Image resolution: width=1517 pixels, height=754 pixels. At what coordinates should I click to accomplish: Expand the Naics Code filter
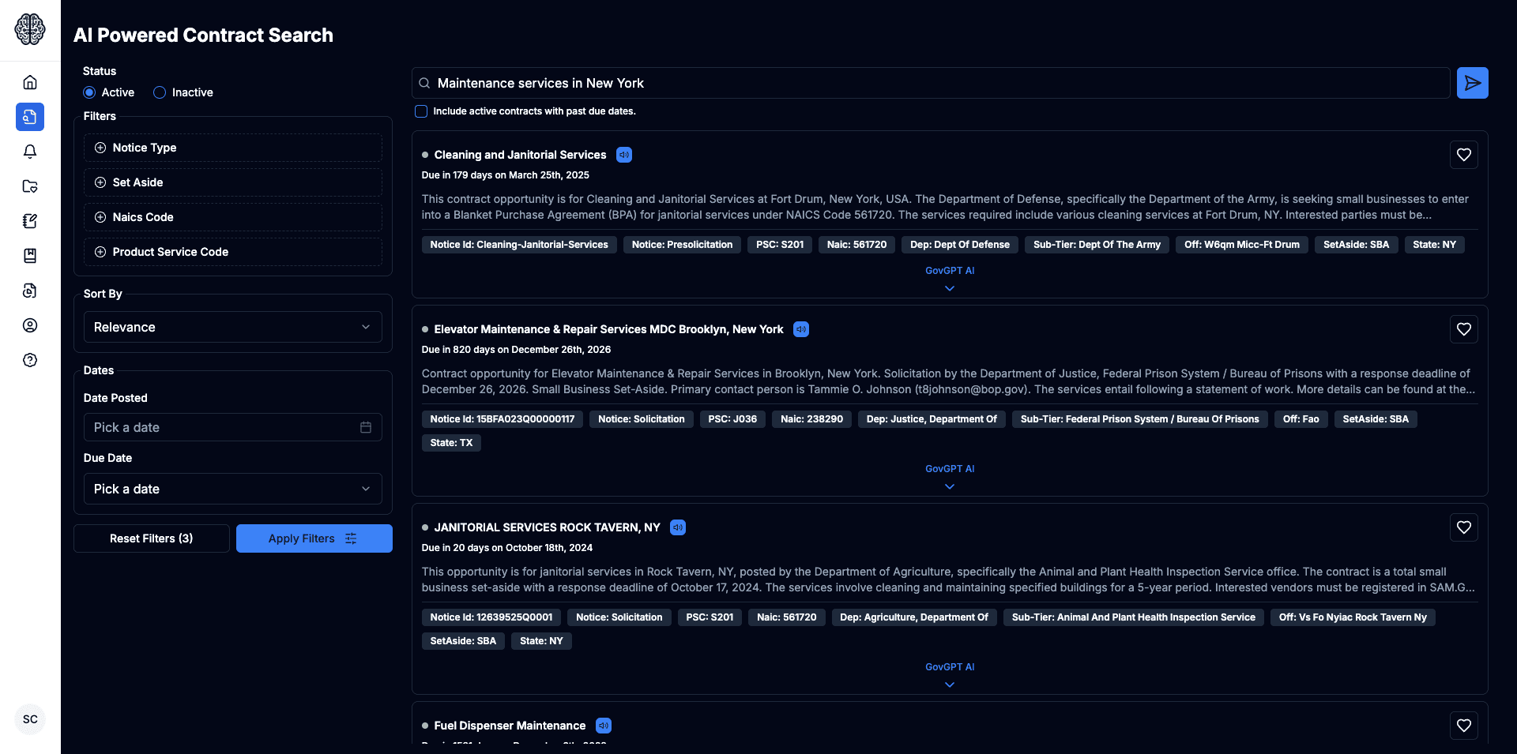[x=233, y=217]
